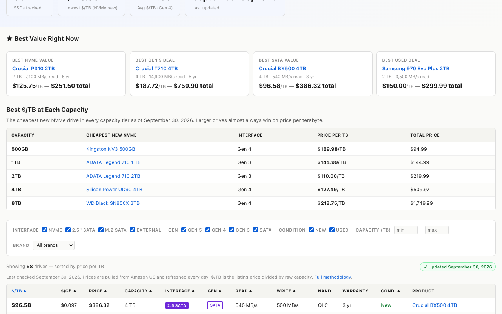Click the SATA gen badge in the first row
This screenshot has width=502, height=314.
215,305
